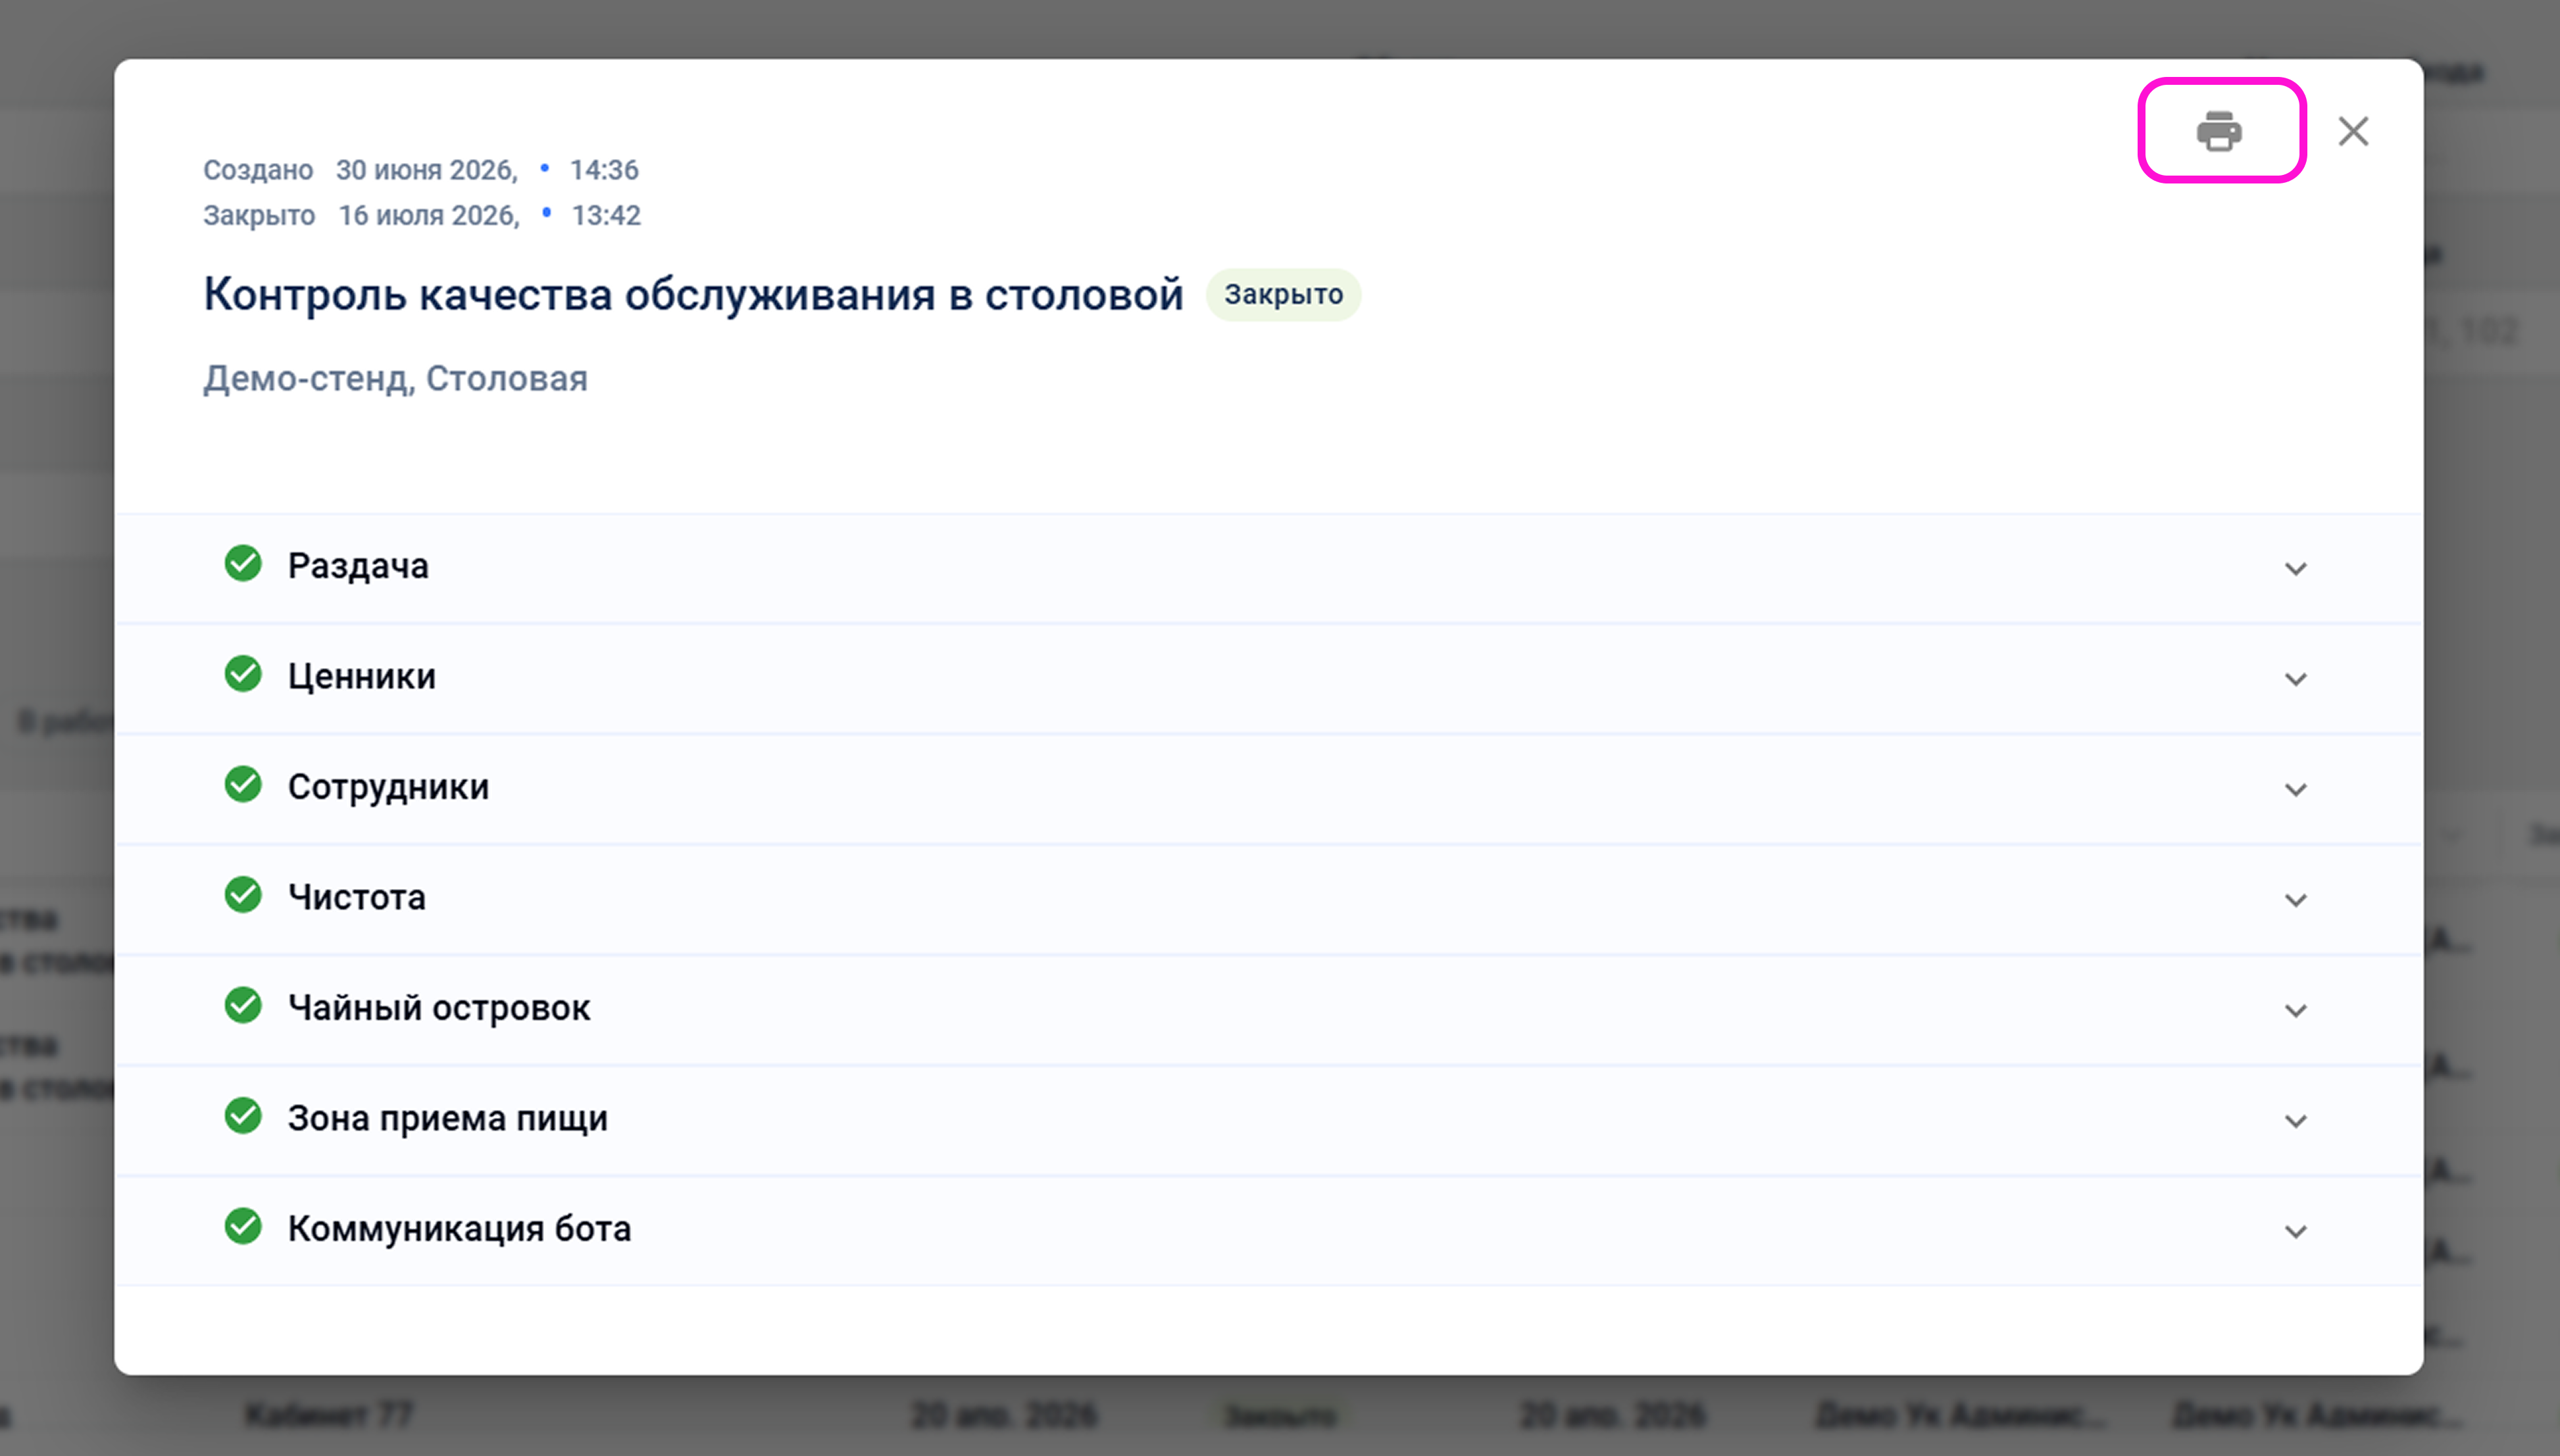This screenshot has width=2560, height=1456.
Task: Open the Коммуникация бота row label
Action: tap(460, 1229)
